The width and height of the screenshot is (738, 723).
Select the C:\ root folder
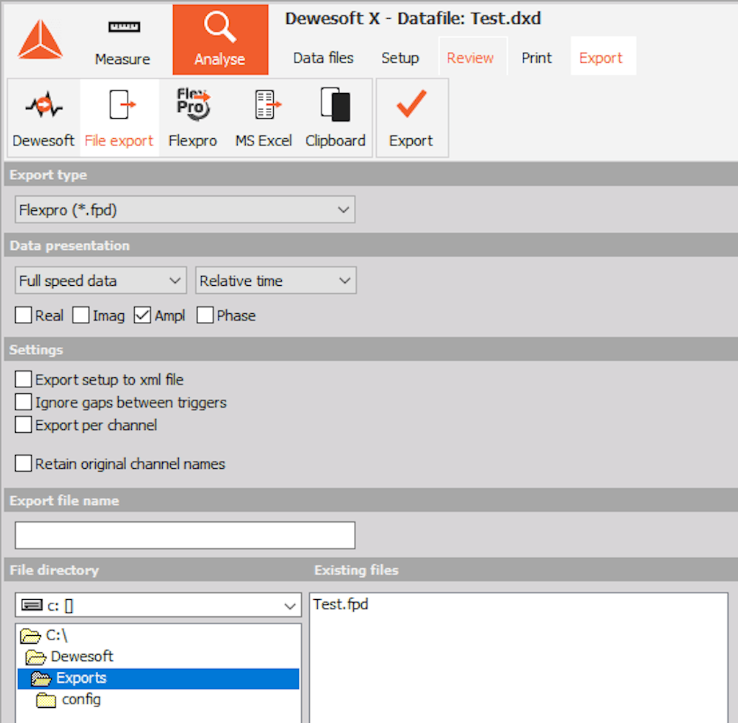45,636
